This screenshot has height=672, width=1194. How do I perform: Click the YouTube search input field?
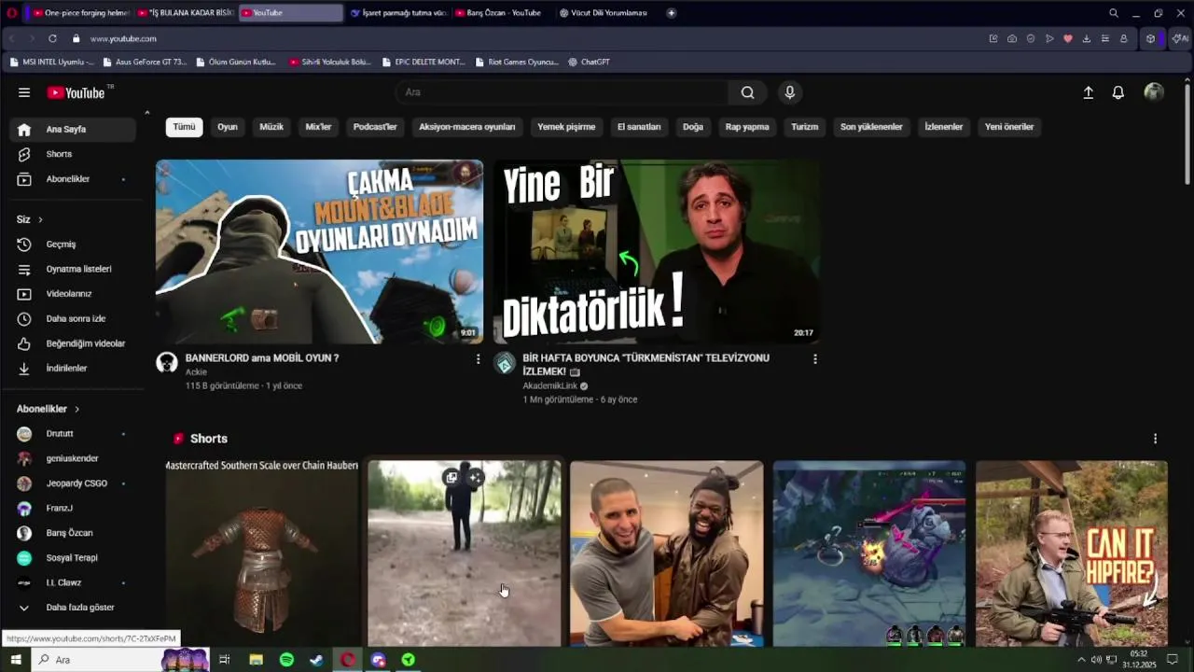click(x=562, y=92)
